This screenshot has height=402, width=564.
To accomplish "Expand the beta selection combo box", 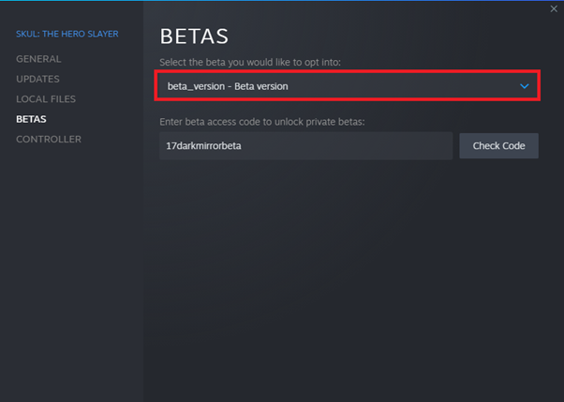I will coord(347,85).
